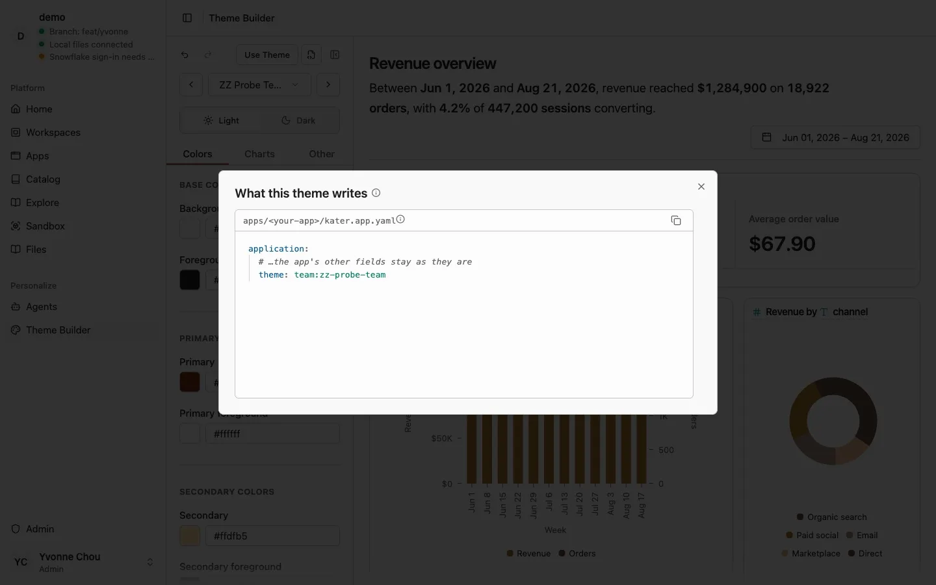Image resolution: width=936 pixels, height=585 pixels.
Task: Select the Colors tab
Action: click(198, 154)
